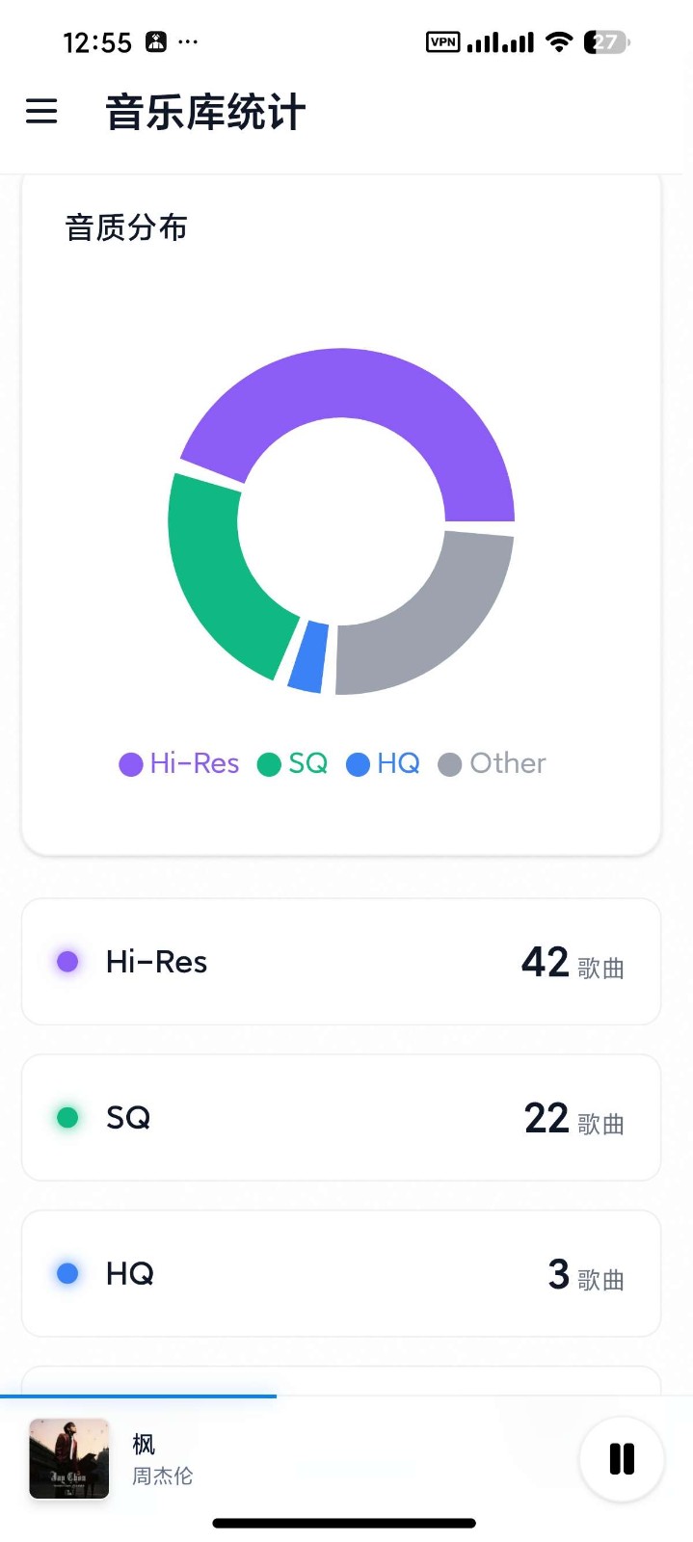Open the SQ 22 songs row
This screenshot has height=1542, width=693.
click(x=341, y=1118)
